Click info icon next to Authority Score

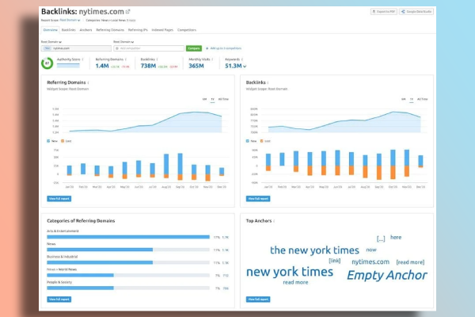(82, 59)
